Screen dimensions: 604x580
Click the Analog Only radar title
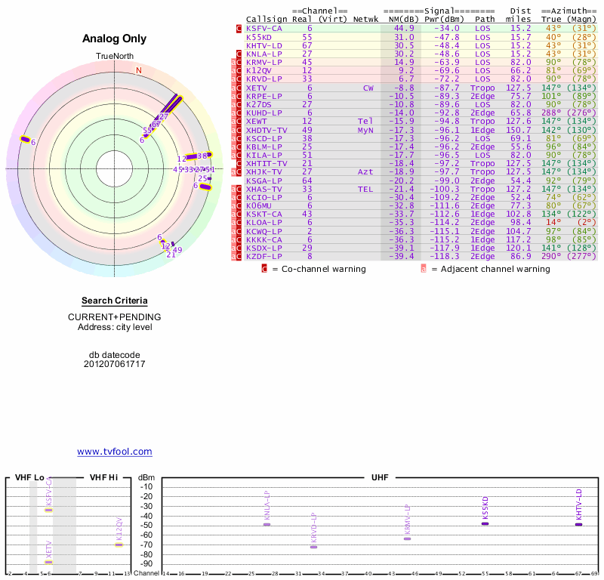(115, 39)
